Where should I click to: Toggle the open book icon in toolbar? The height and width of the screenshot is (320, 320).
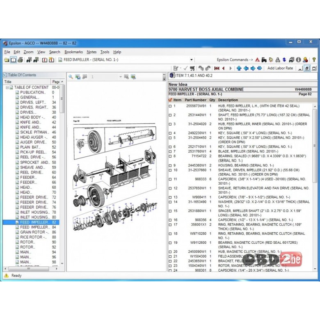(13, 60)
